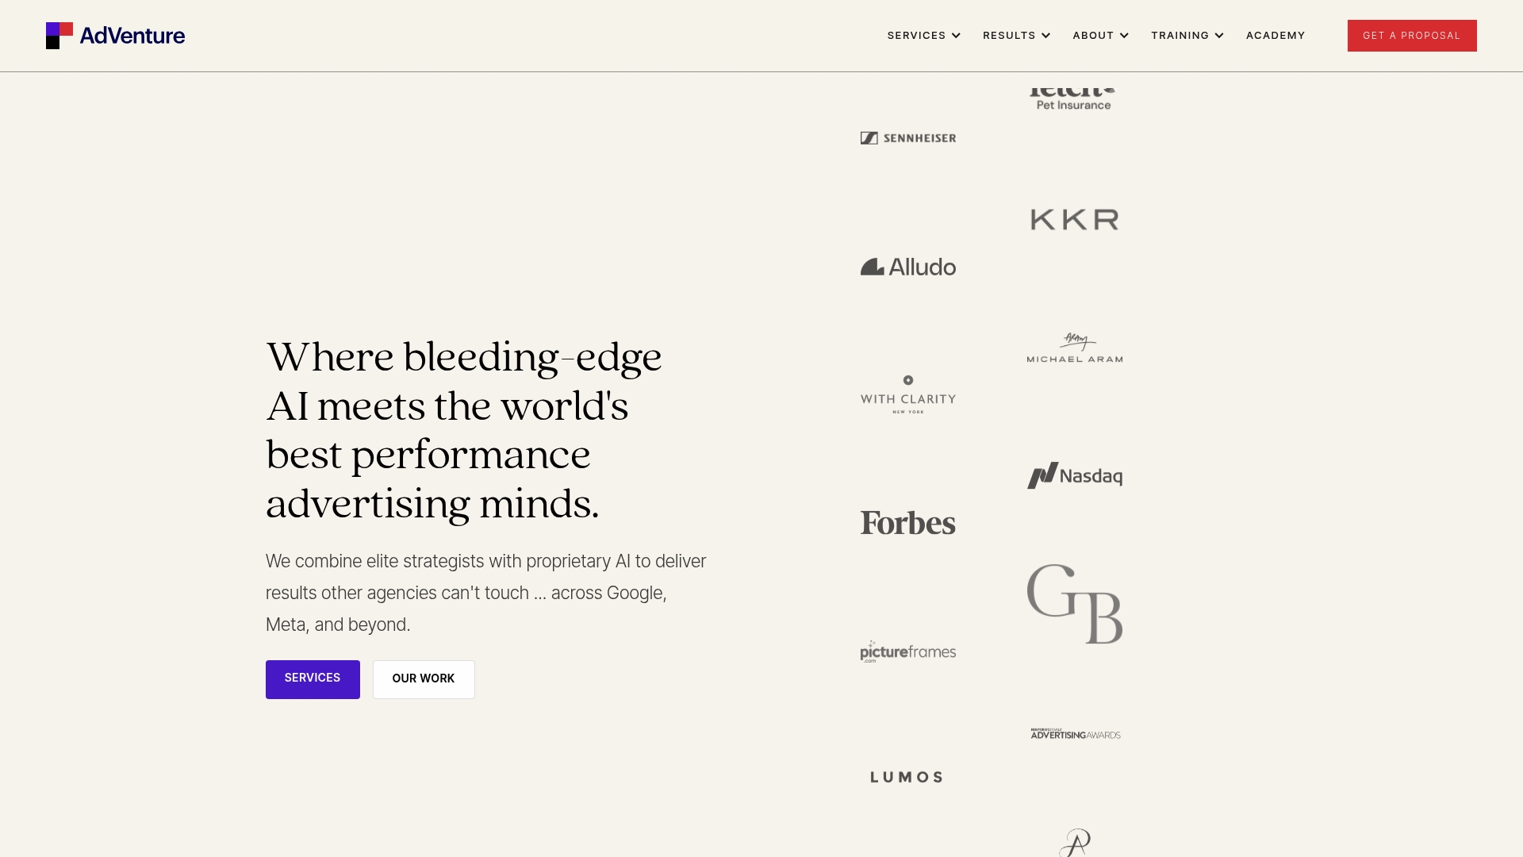The image size is (1523, 857).
Task: Click the Forbes logo
Action: [907, 522]
